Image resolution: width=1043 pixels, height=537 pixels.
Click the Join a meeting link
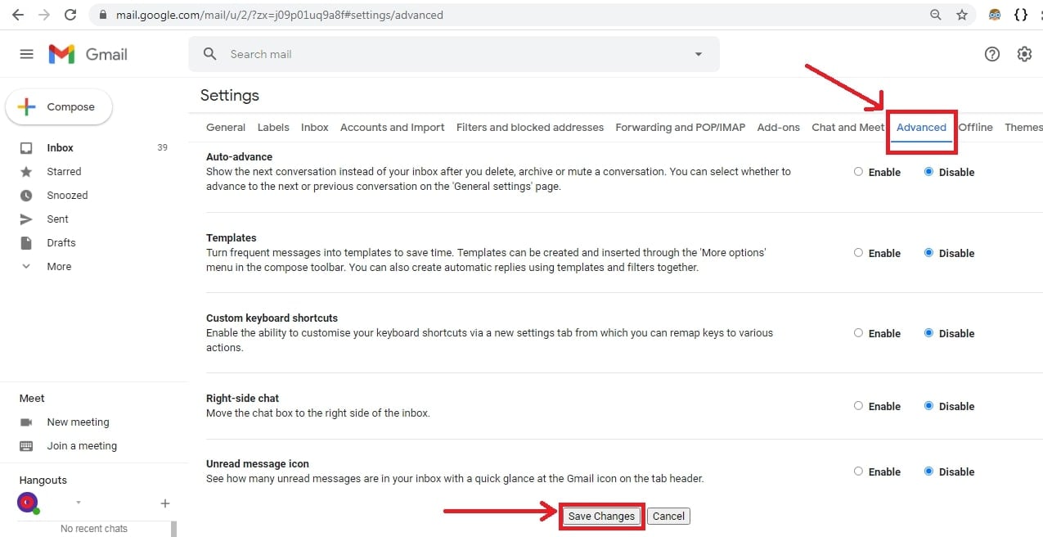click(82, 446)
